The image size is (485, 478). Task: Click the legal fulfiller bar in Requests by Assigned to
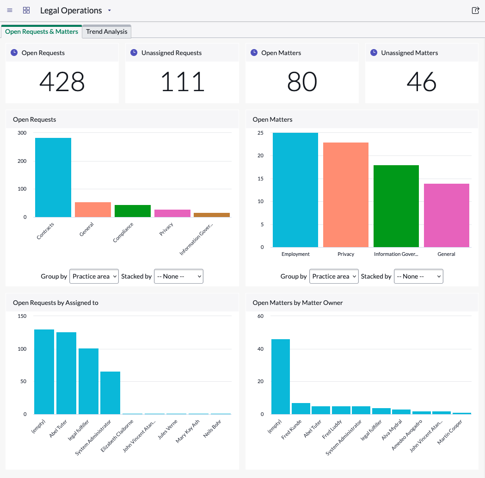(88, 381)
